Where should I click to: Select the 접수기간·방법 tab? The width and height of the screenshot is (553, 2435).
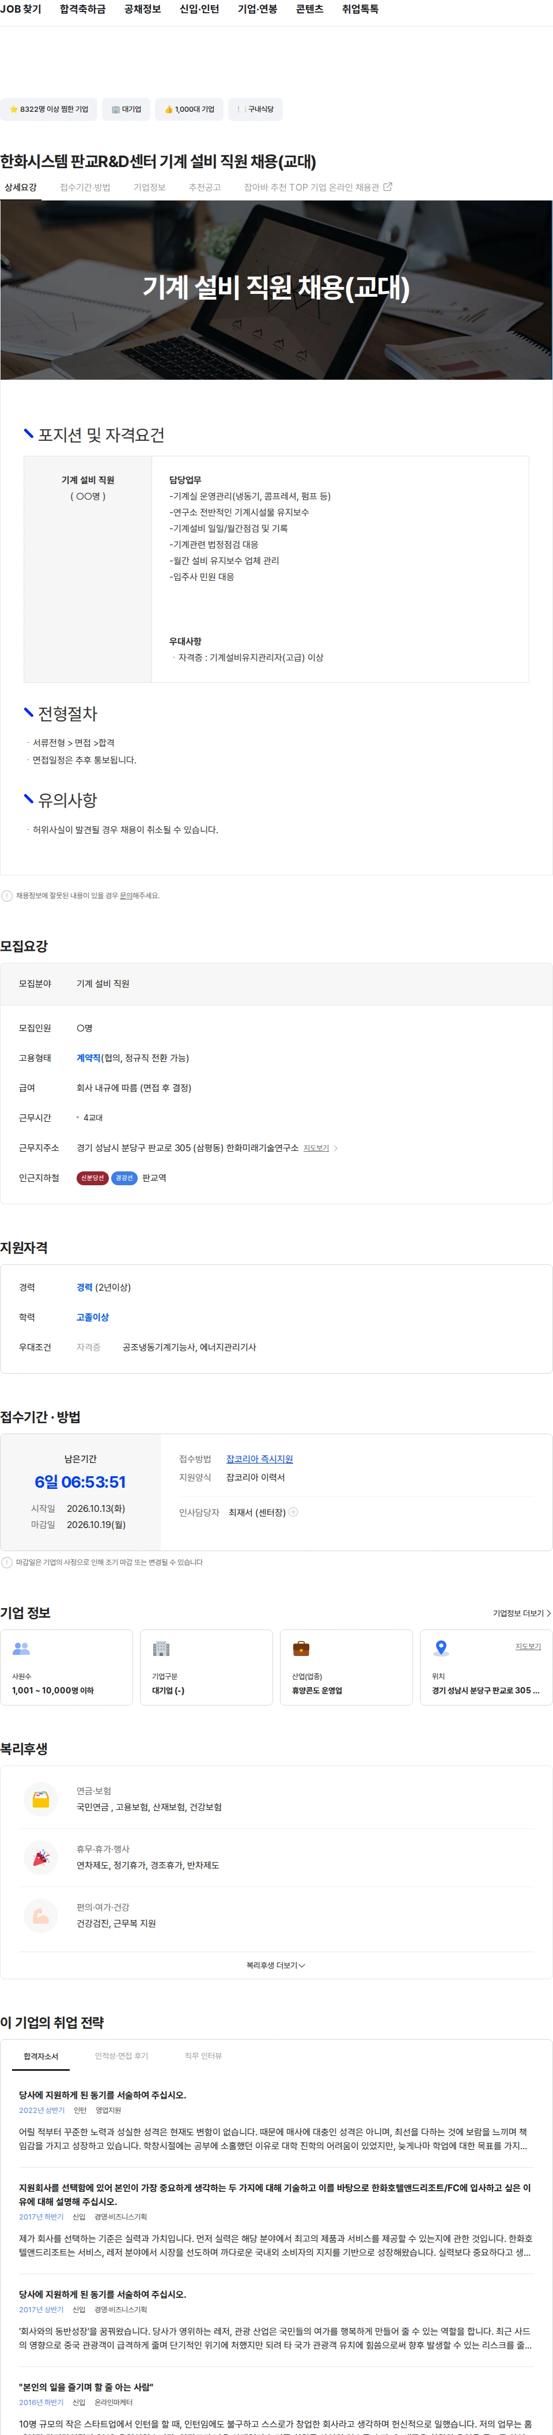[x=85, y=187]
